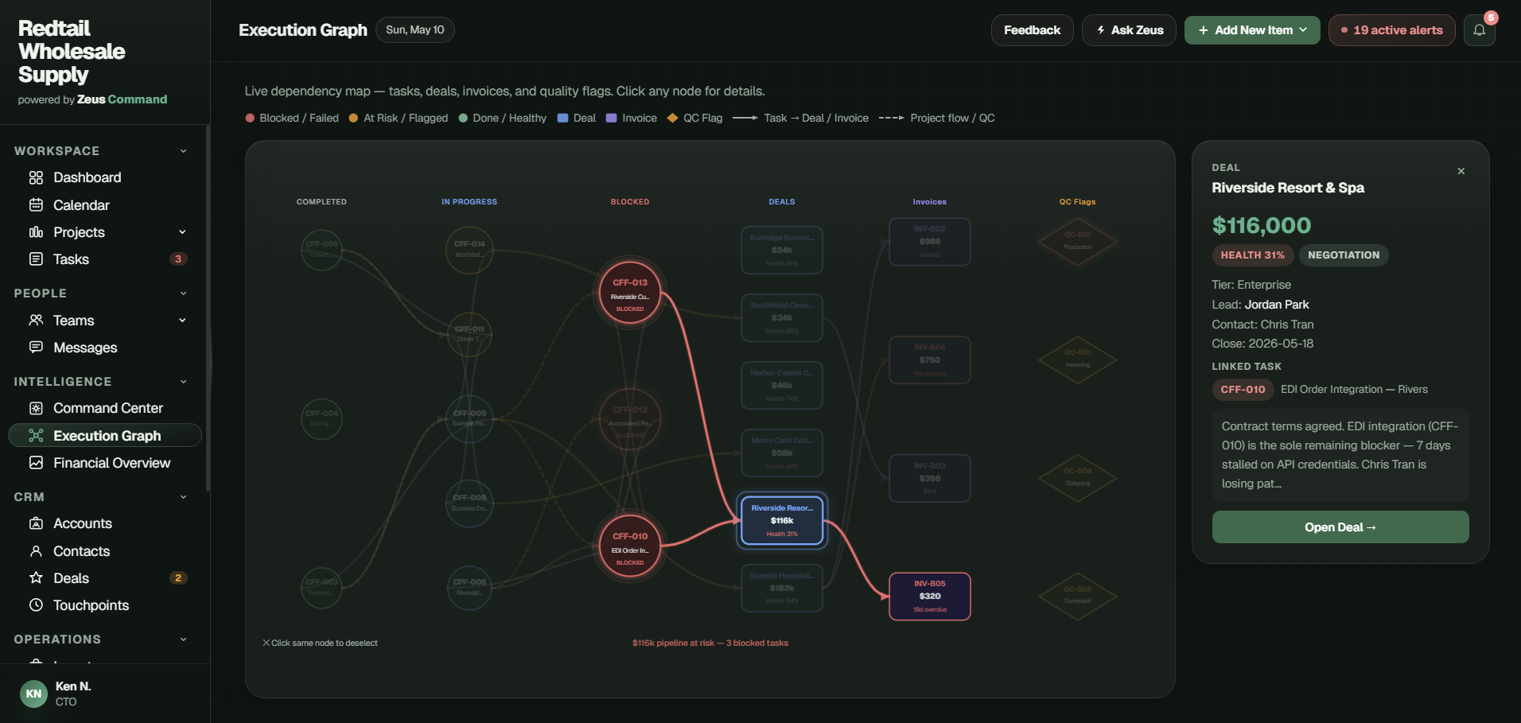Select invoice node INV-B05 $320
This screenshot has height=723, width=1521.
coord(930,597)
